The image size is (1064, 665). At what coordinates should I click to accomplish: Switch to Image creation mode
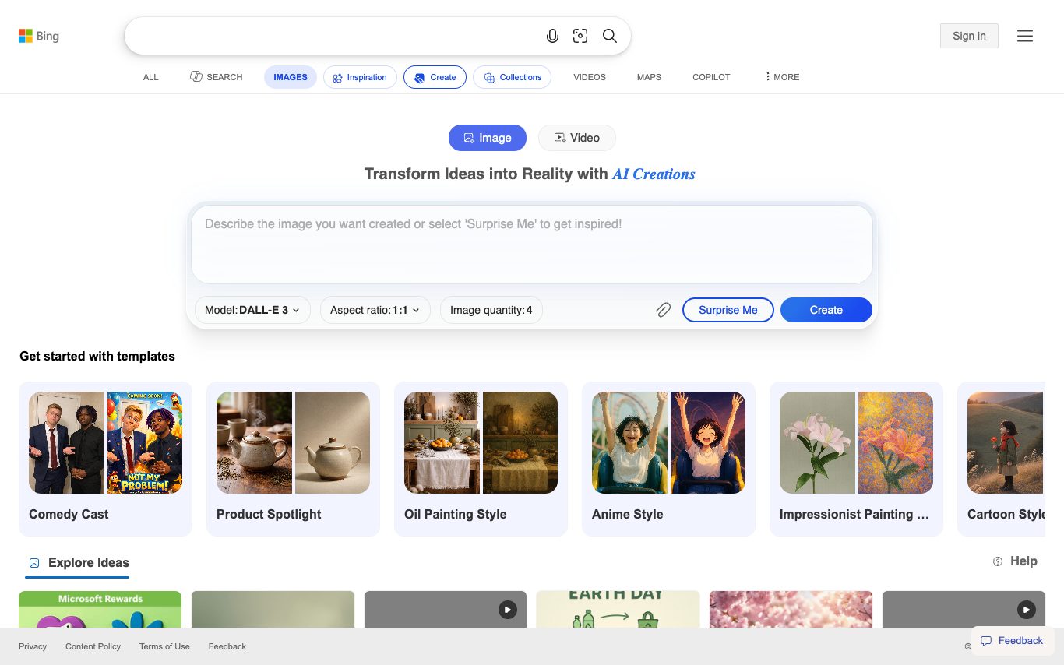coord(488,138)
